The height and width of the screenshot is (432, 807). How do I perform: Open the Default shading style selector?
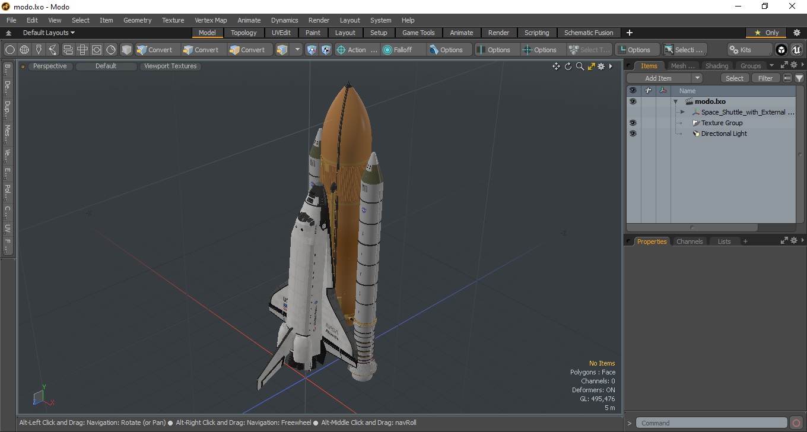tap(106, 66)
